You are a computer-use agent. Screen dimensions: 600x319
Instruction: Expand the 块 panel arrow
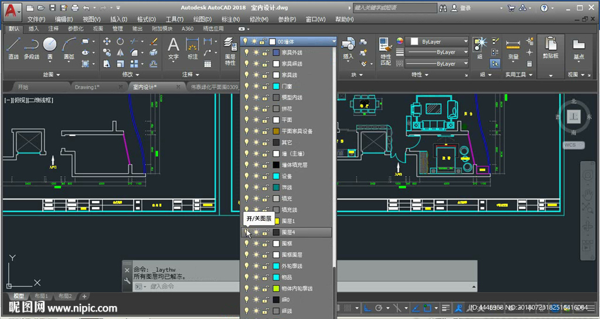tap(361, 74)
